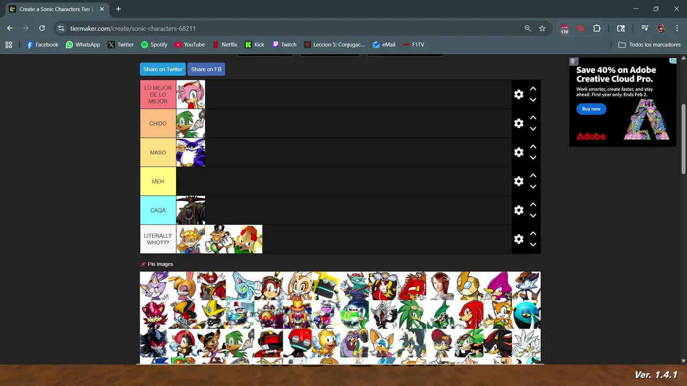Image resolution: width=687 pixels, height=386 pixels.
Task: Open Chrome three-dot menu
Action: coord(677,28)
